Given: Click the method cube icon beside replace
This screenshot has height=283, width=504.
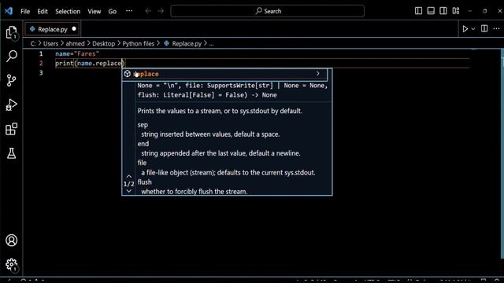Looking at the screenshot, I should tap(128, 74).
